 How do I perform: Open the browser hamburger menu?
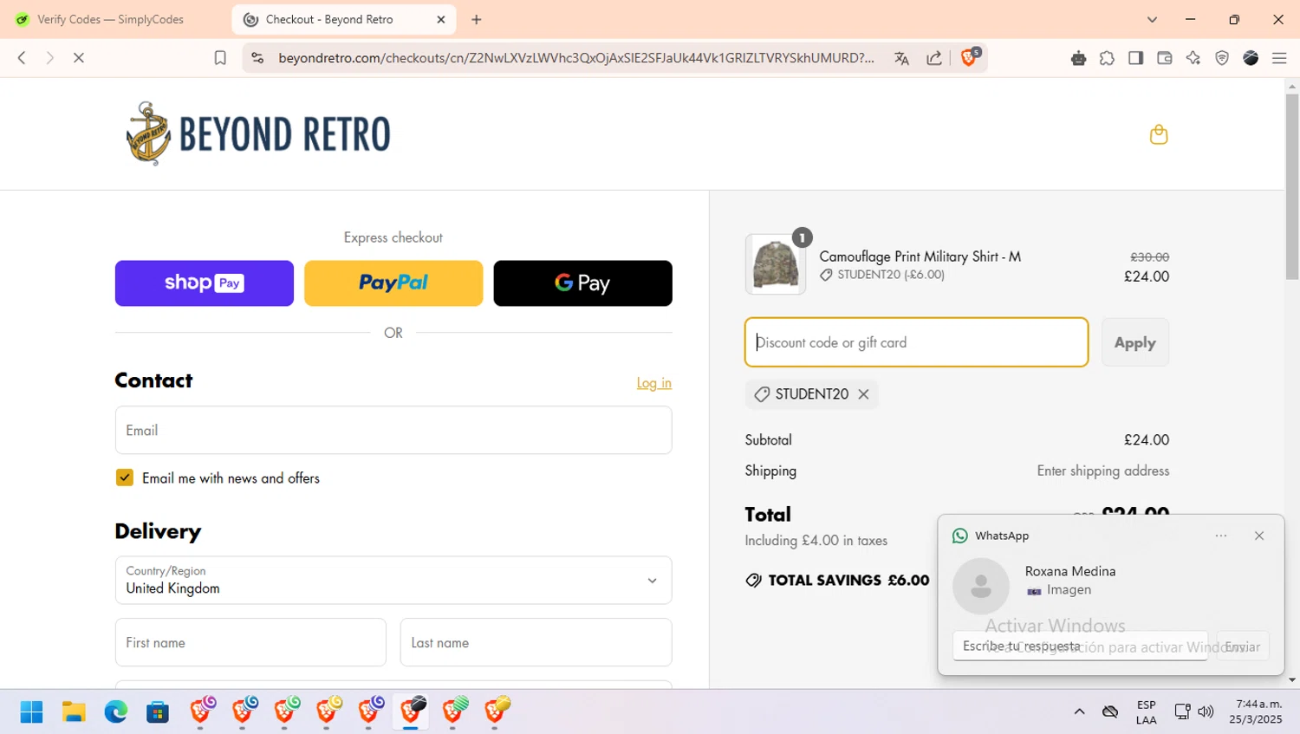coord(1279,58)
